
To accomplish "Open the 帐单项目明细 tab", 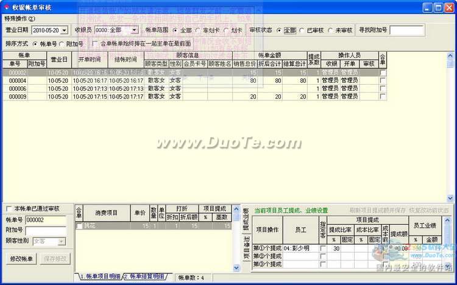I will (100, 276).
